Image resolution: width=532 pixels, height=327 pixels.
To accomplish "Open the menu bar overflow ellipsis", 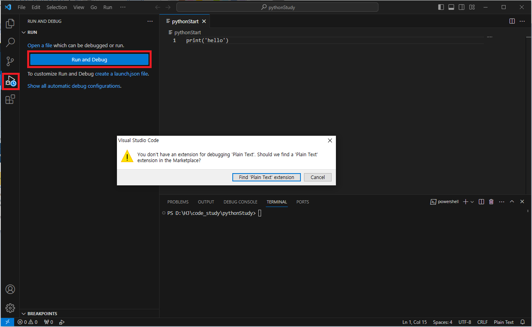I will point(123,7).
